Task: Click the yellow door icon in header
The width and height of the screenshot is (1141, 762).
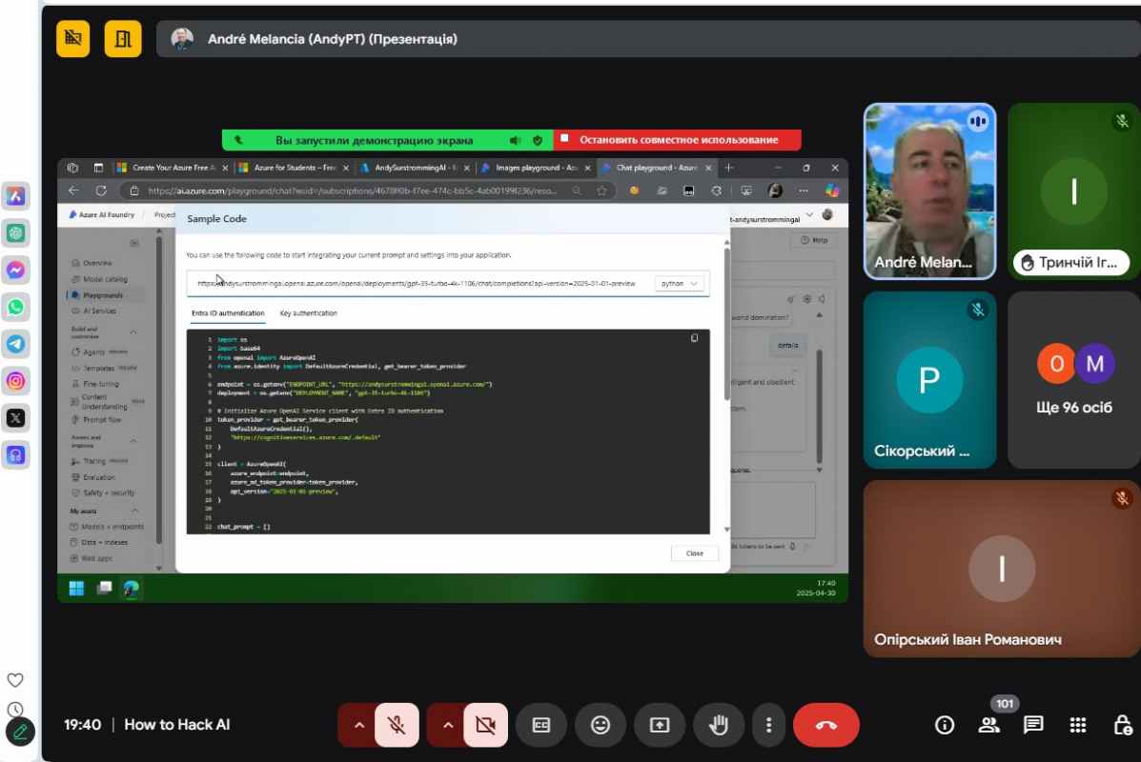Action: [x=123, y=38]
